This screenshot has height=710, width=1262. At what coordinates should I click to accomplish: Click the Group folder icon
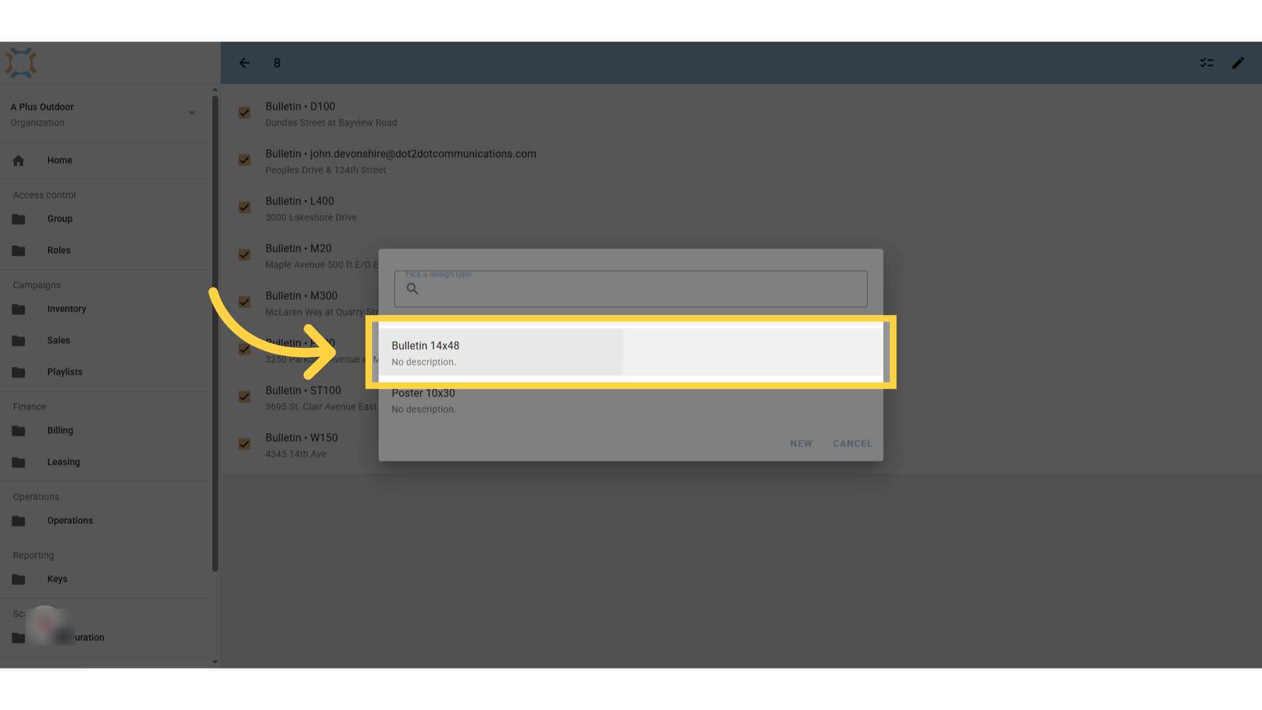coord(18,219)
